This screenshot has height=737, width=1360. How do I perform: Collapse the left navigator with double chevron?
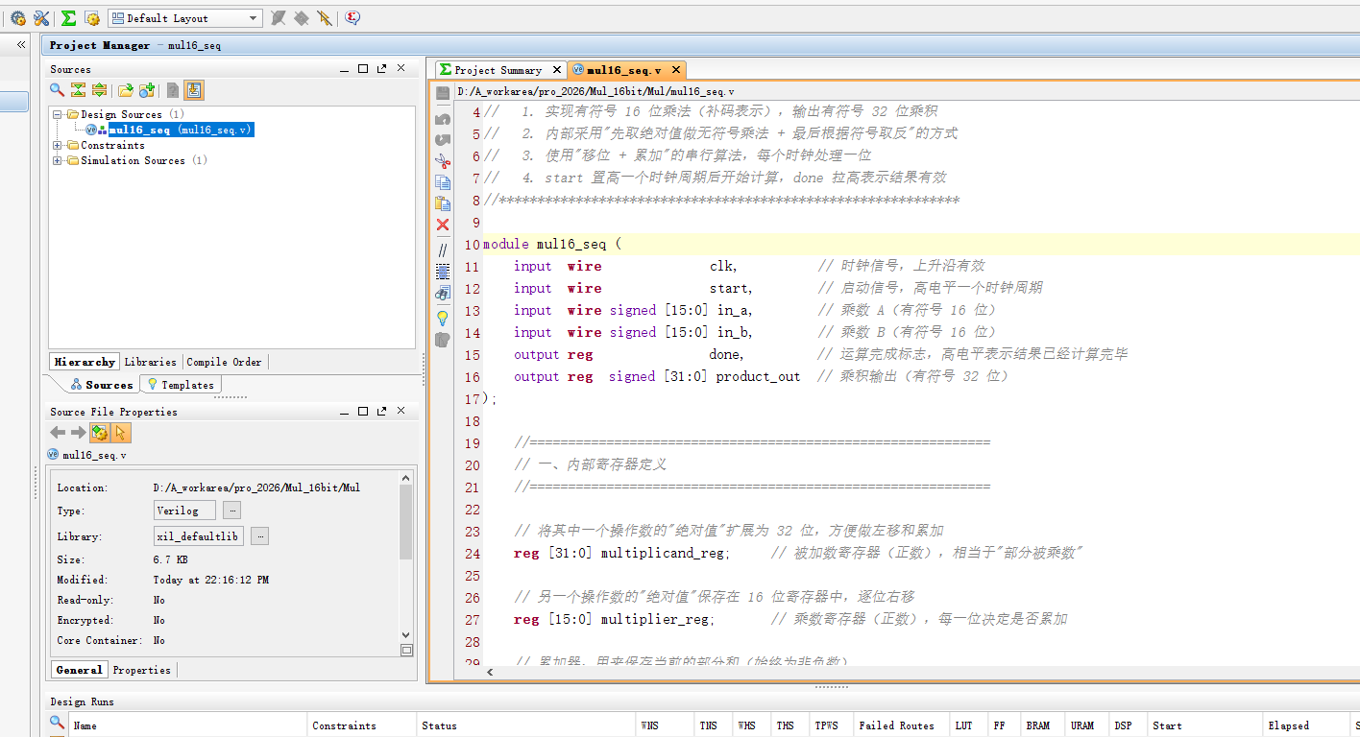click(x=21, y=45)
